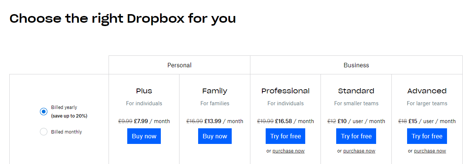Screen dimensions: 475x164
Task: Click the Personal column header
Action: point(179,65)
